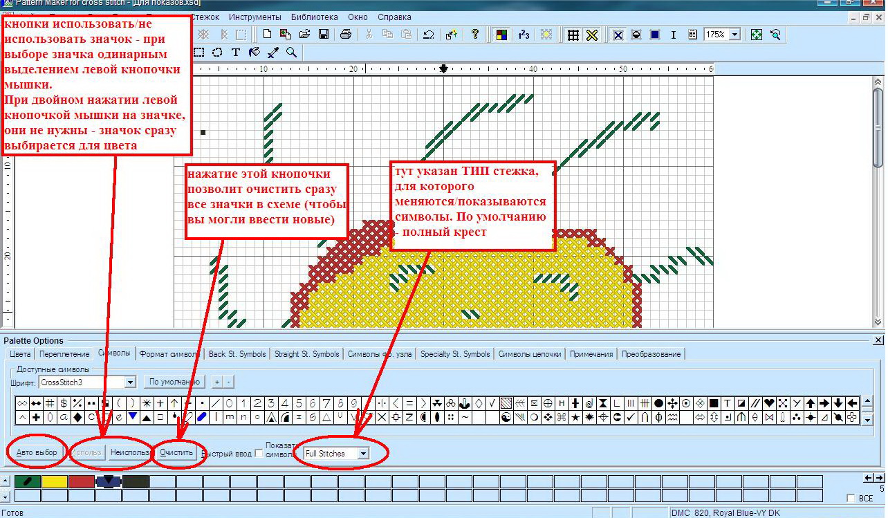Expand the CrossStitch3 font dropdown
The height and width of the screenshot is (518, 888).
coord(130,382)
